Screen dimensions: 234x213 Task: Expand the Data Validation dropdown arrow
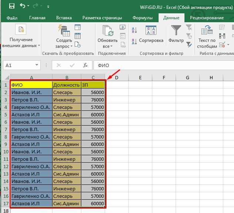tap(228, 44)
